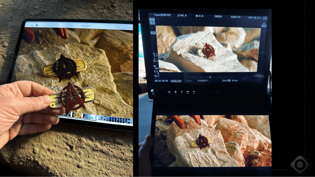
Task: Tap the second icon after the blank square on monitor
Action: coord(175,92)
